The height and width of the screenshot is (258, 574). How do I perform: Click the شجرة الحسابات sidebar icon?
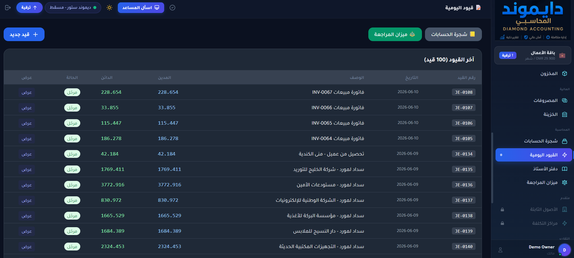pos(565,141)
